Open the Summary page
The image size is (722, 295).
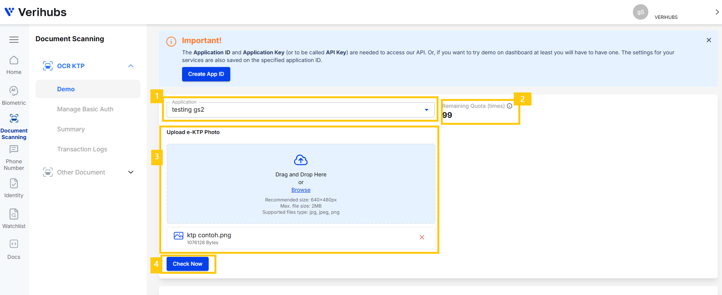[71, 129]
